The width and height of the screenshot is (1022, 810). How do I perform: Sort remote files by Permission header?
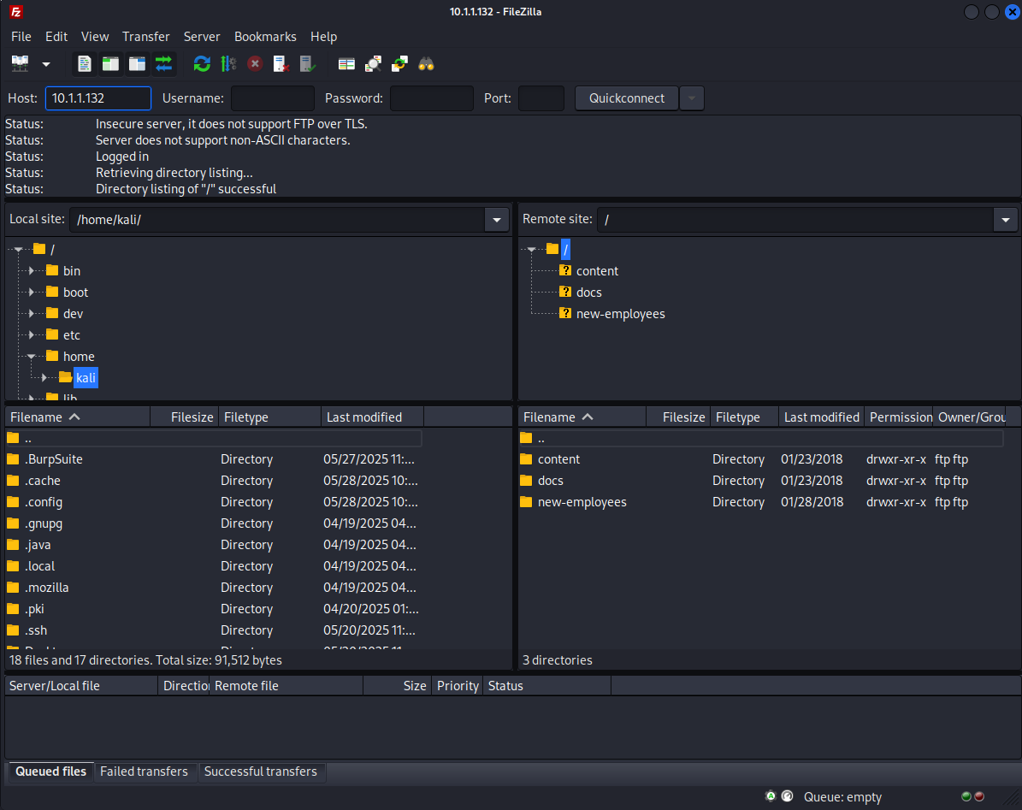[899, 417]
